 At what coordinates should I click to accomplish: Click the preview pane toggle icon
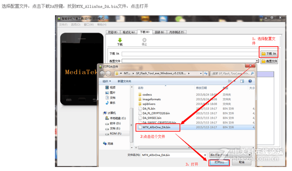[242, 81]
